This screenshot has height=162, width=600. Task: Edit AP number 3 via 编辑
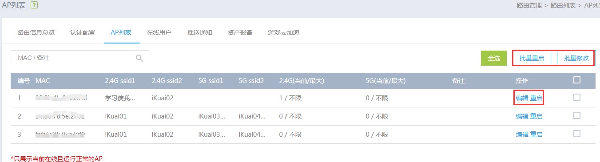pos(522,134)
